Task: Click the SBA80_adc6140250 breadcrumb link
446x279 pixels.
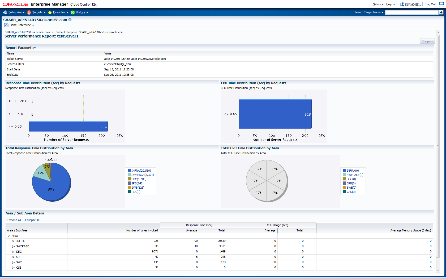Action: pyautogui.click(x=28, y=32)
